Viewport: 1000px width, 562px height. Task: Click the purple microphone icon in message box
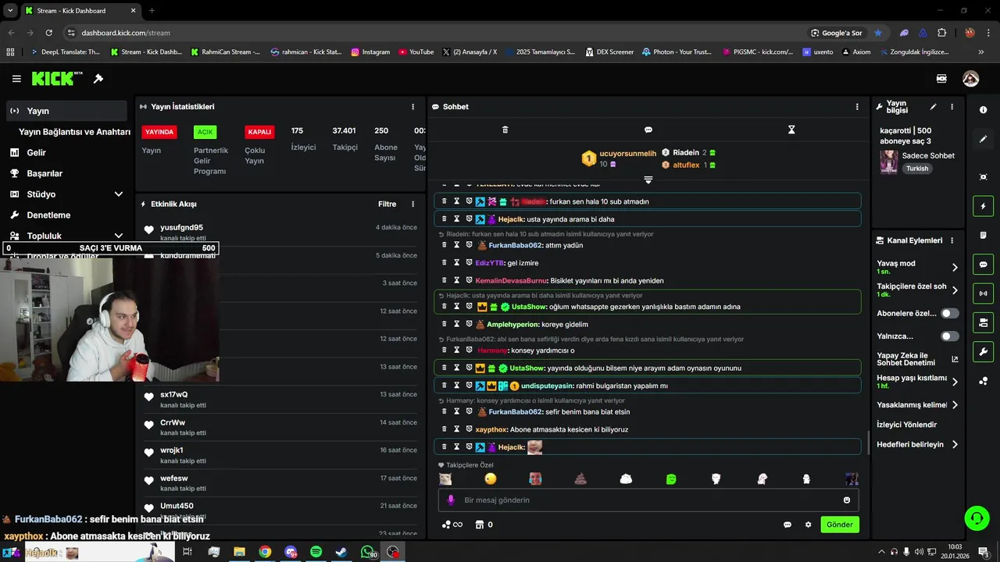point(451,500)
